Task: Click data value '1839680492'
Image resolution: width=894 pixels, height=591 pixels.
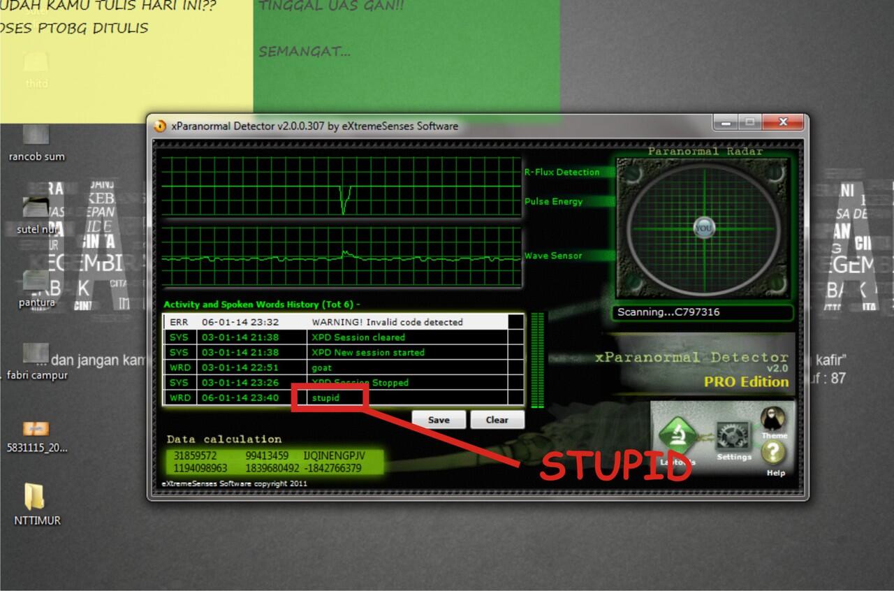Action: [x=272, y=468]
